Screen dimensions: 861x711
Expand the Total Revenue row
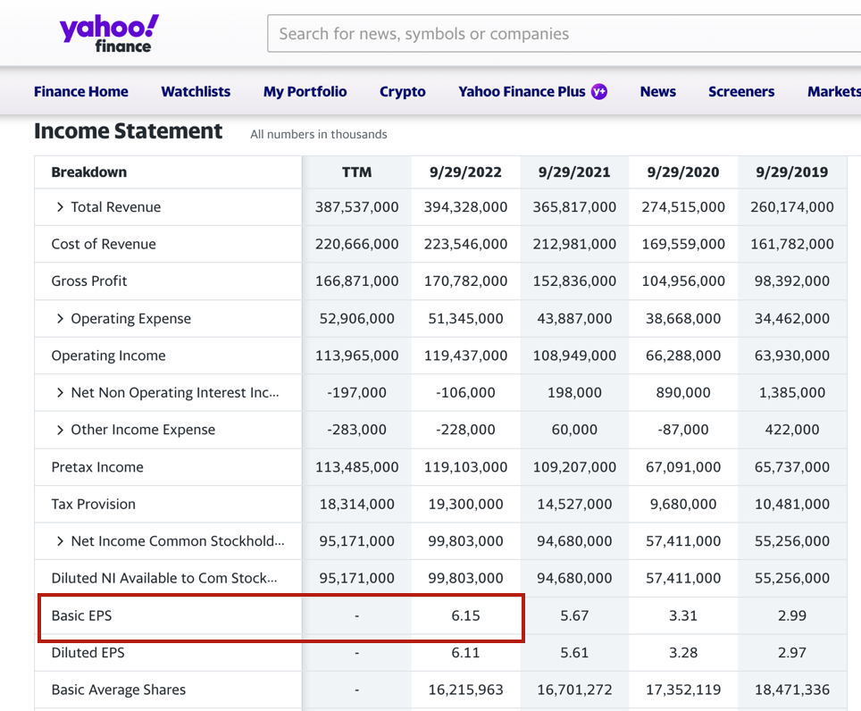point(60,207)
